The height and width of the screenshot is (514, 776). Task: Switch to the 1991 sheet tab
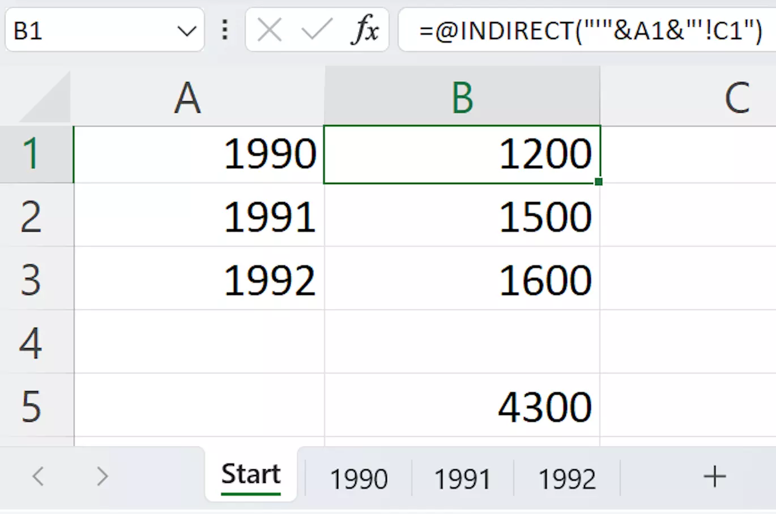[x=462, y=479]
